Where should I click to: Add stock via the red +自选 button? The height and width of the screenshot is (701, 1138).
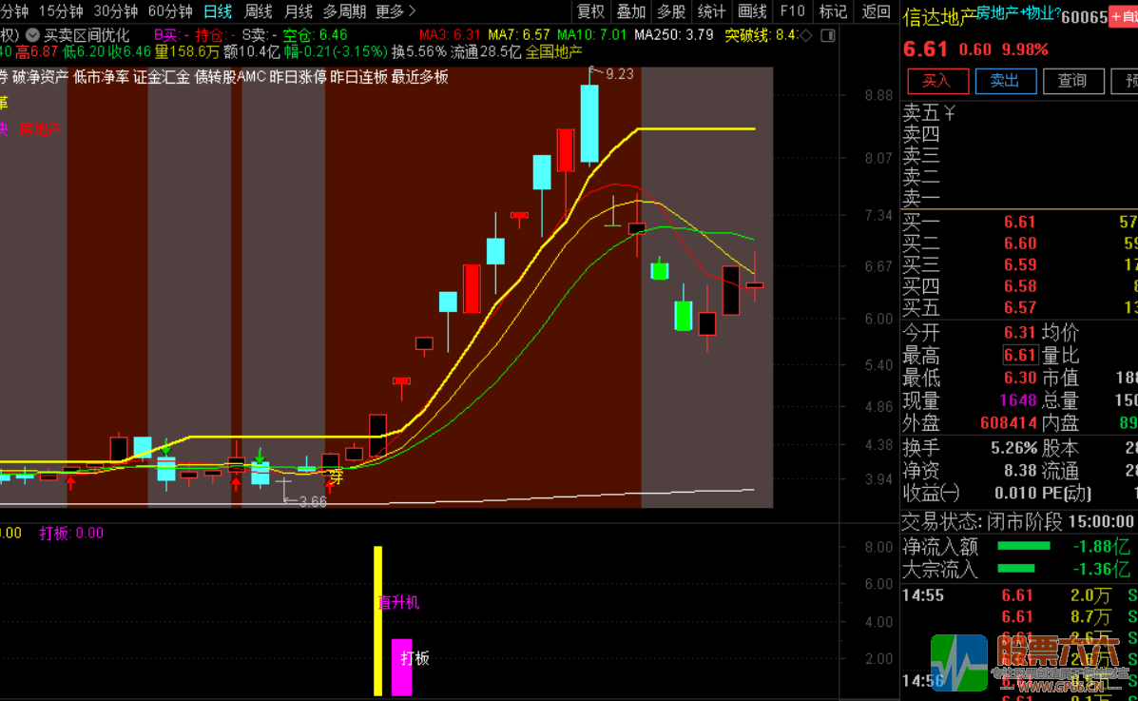[x=1124, y=17]
